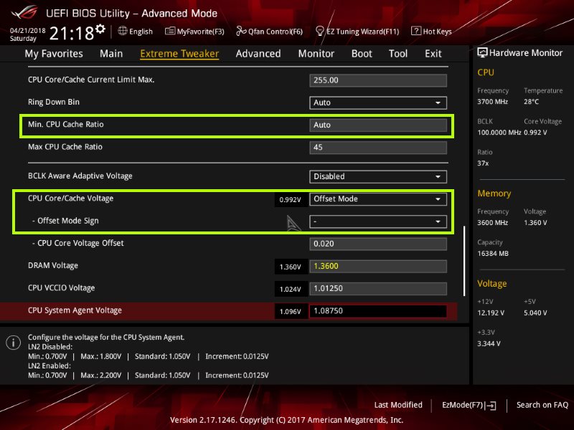Click the settings list vertical scrollbar
Screen dimensions: 574x430
(x=464, y=261)
